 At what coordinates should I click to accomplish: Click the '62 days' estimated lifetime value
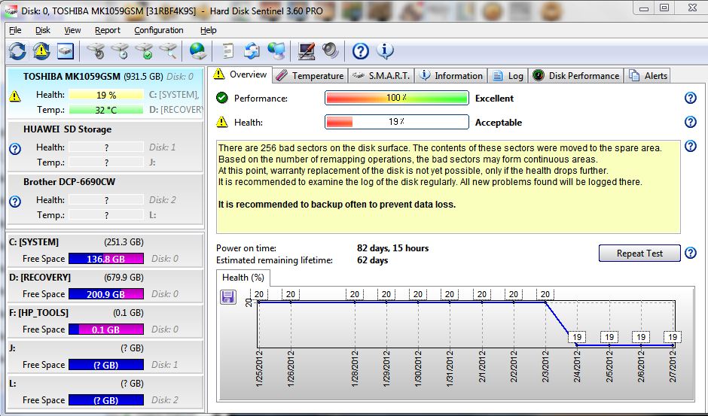pyautogui.click(x=373, y=260)
